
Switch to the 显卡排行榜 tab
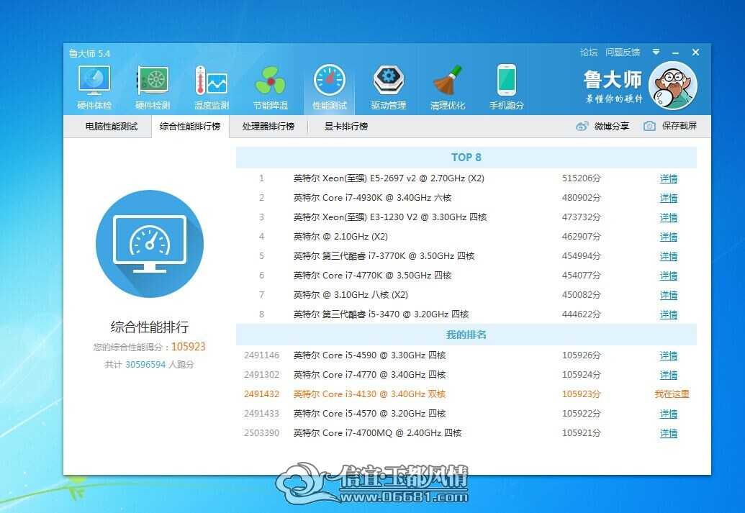pos(346,127)
